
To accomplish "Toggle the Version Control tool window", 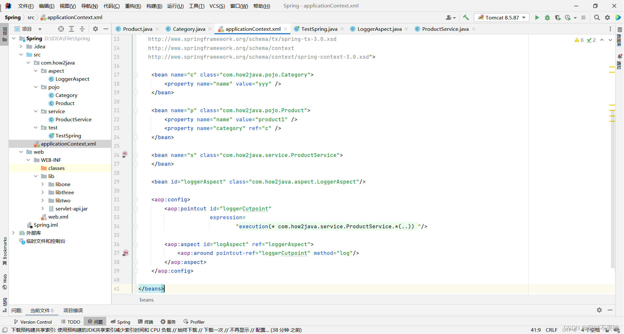I will coord(32,322).
